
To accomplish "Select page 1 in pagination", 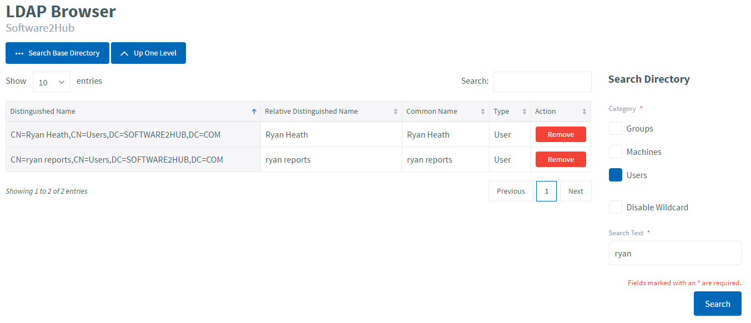I will (546, 191).
